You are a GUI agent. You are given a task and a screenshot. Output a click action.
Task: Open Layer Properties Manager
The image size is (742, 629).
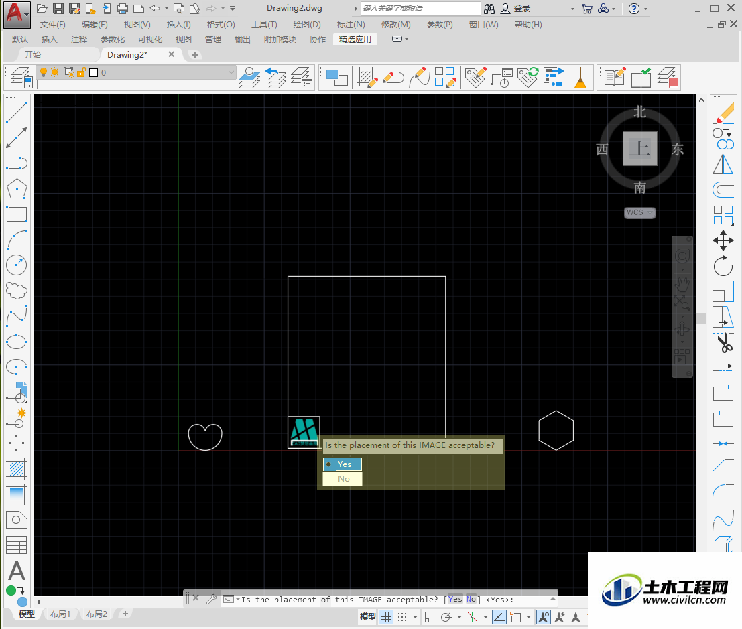click(21, 78)
